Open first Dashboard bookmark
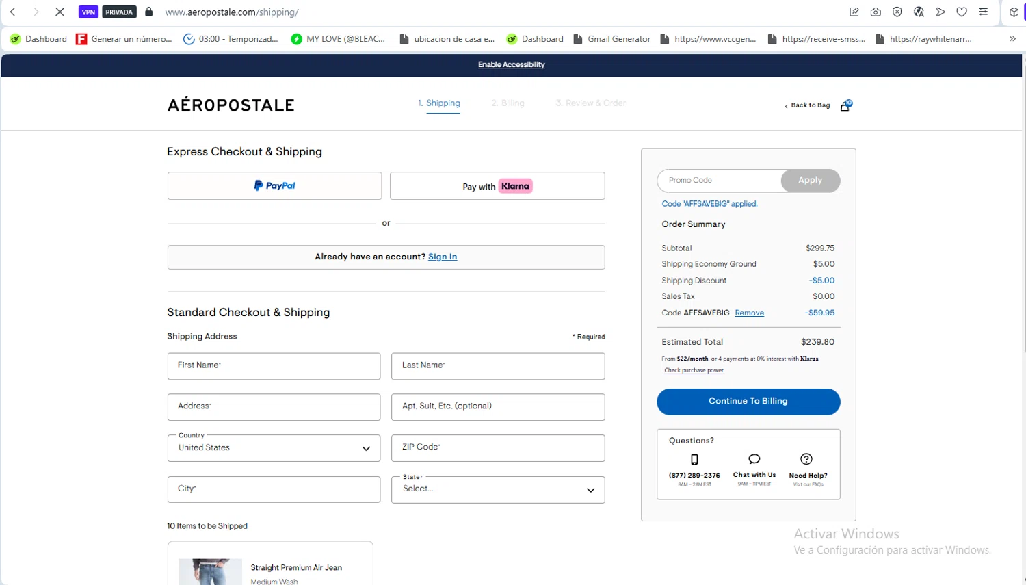This screenshot has height=585, width=1026. [38, 39]
